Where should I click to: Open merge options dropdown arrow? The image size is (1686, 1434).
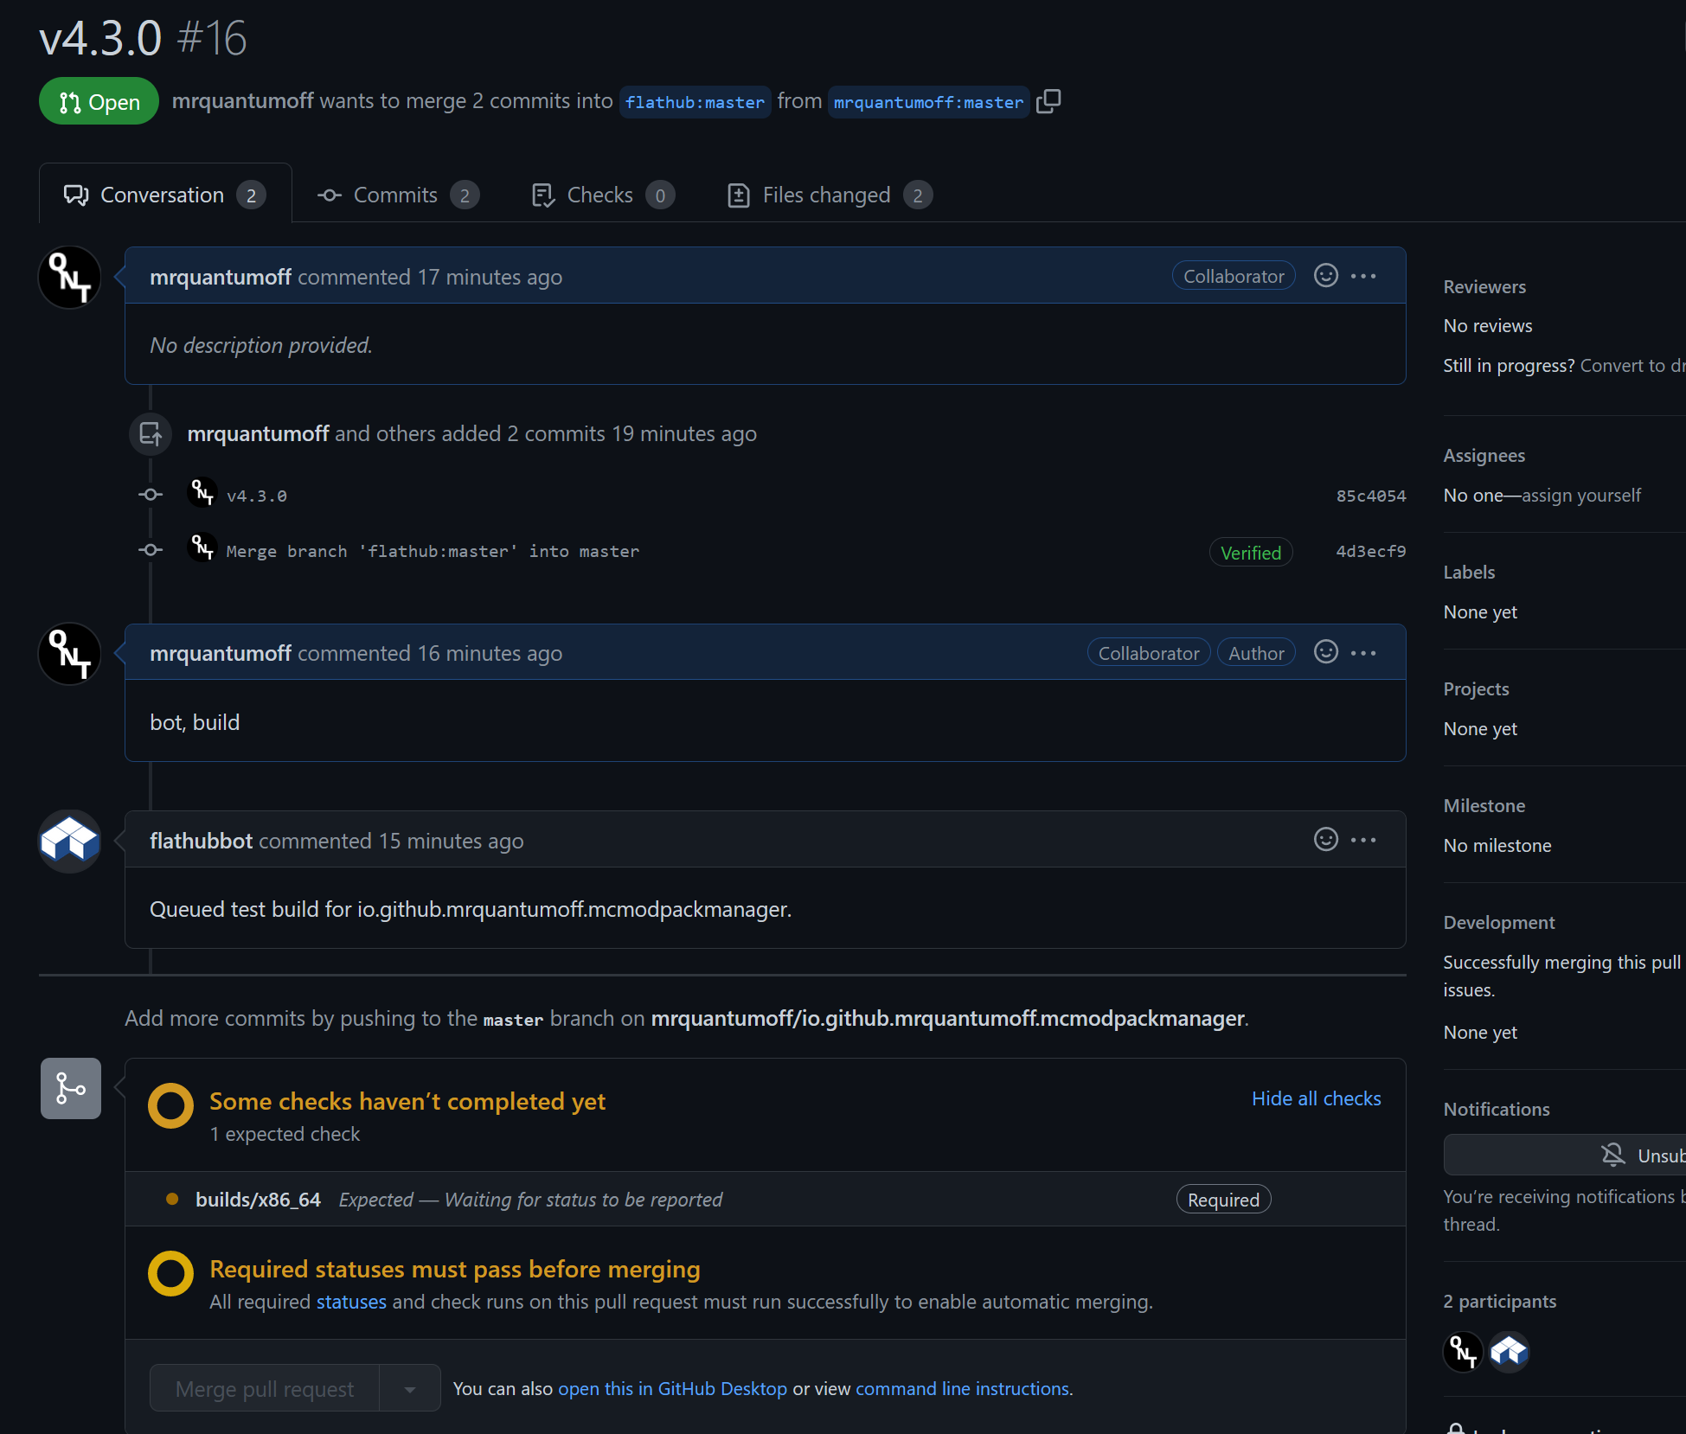click(409, 1388)
